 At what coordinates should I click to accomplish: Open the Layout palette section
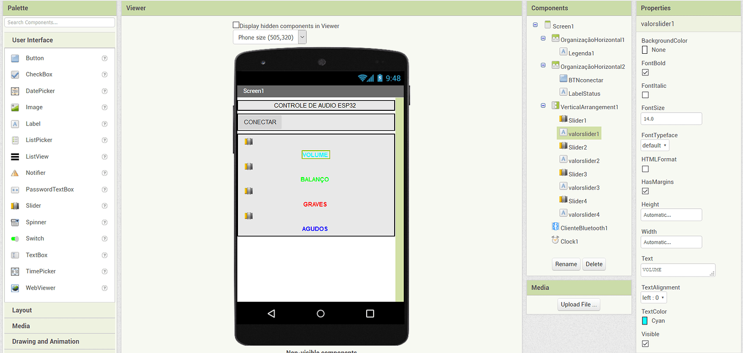point(22,310)
